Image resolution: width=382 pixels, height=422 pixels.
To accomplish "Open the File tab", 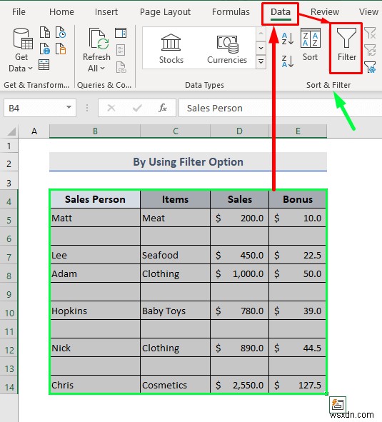I will click(x=19, y=12).
